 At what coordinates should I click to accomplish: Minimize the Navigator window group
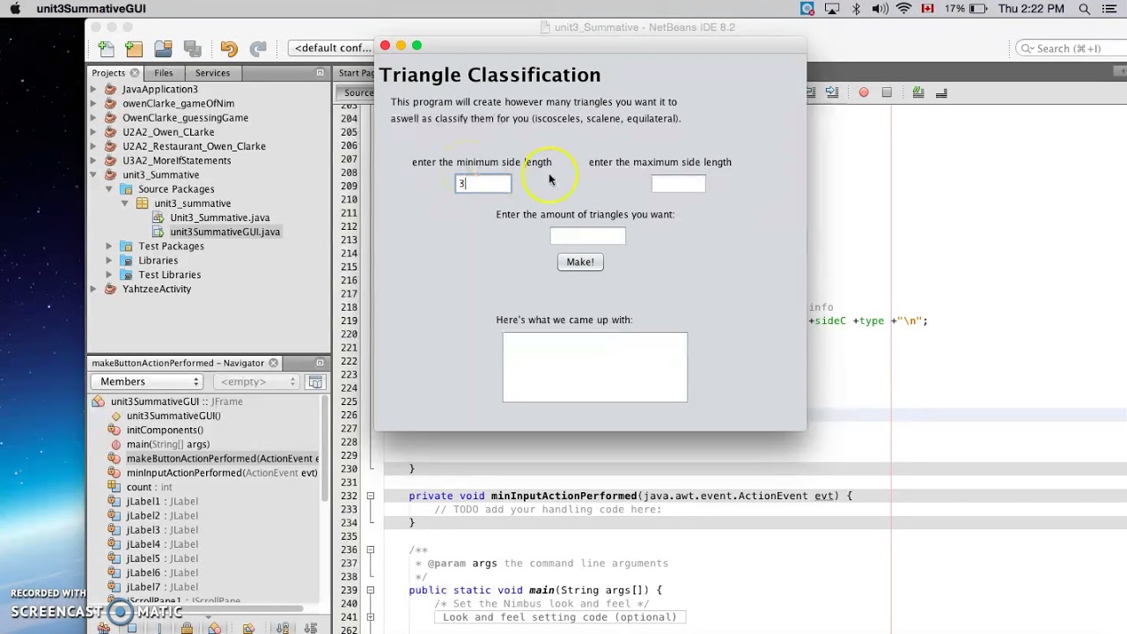point(320,363)
